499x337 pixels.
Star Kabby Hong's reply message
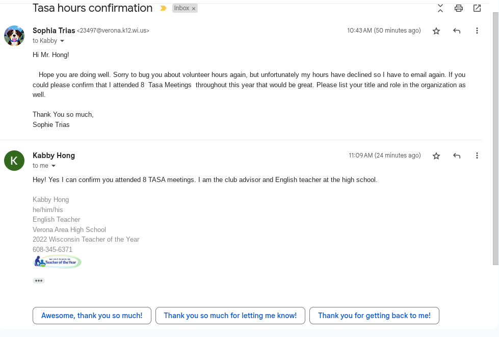tap(436, 156)
